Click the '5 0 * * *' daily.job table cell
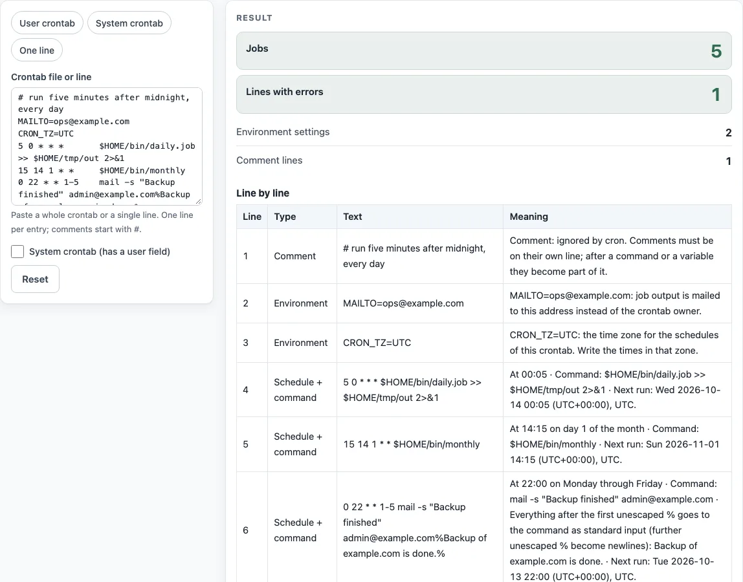This screenshot has width=743, height=582. tap(420, 390)
